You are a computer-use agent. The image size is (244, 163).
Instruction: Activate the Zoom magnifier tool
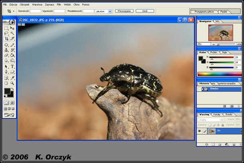[x=12, y=83]
